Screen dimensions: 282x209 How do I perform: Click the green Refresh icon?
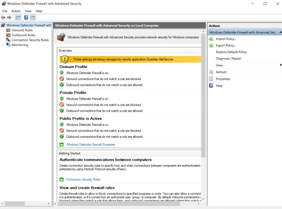pos(211,72)
